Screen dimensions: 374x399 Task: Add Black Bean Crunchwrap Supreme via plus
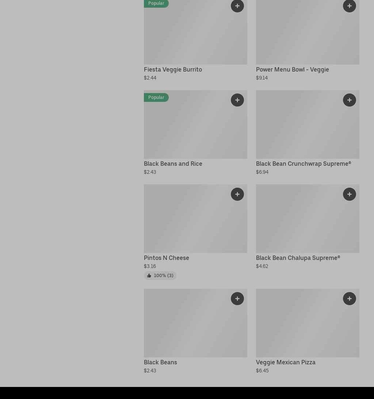click(349, 100)
